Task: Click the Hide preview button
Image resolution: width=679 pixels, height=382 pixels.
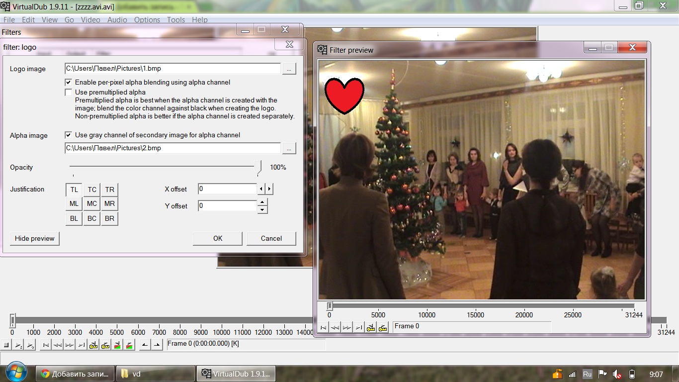Action: click(35, 238)
